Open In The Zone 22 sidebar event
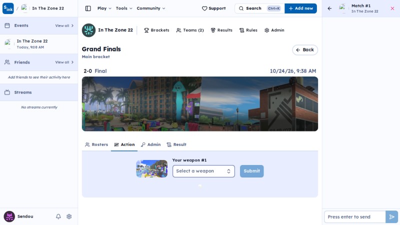The image size is (400, 225). pos(39,44)
